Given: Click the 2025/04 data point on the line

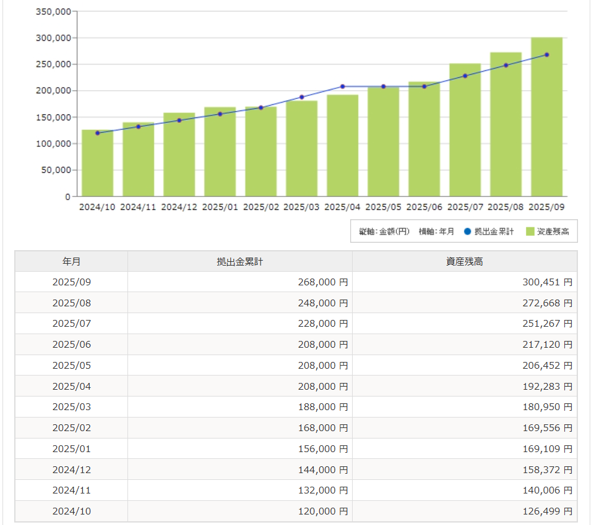Looking at the screenshot, I should pyautogui.click(x=343, y=86).
